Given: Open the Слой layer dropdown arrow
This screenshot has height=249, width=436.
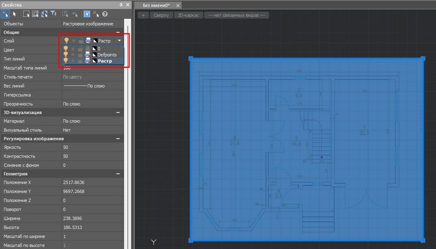Looking at the screenshot, I should tap(119, 40).
